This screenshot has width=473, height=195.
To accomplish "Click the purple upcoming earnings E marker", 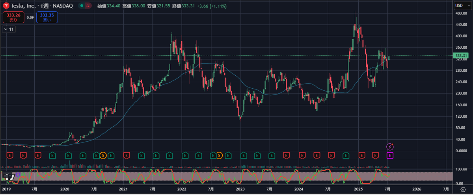I will pyautogui.click(x=390, y=156).
